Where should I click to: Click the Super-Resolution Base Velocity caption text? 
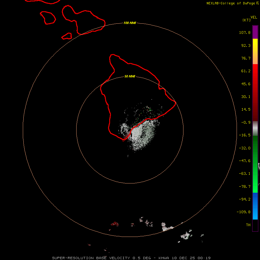point(131,258)
